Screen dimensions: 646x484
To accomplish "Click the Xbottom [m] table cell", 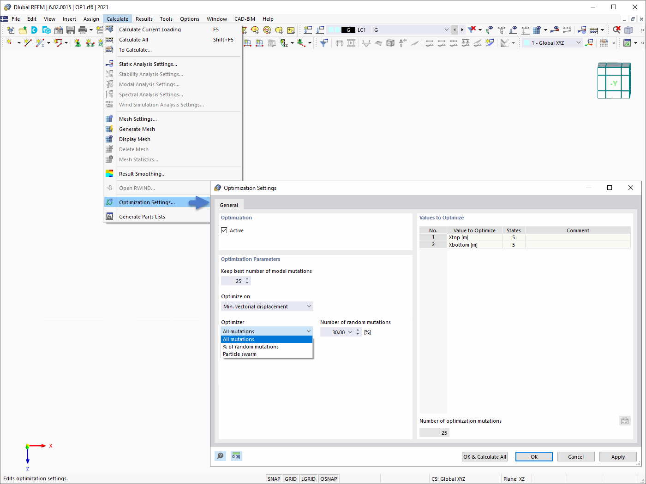I will coord(474,245).
